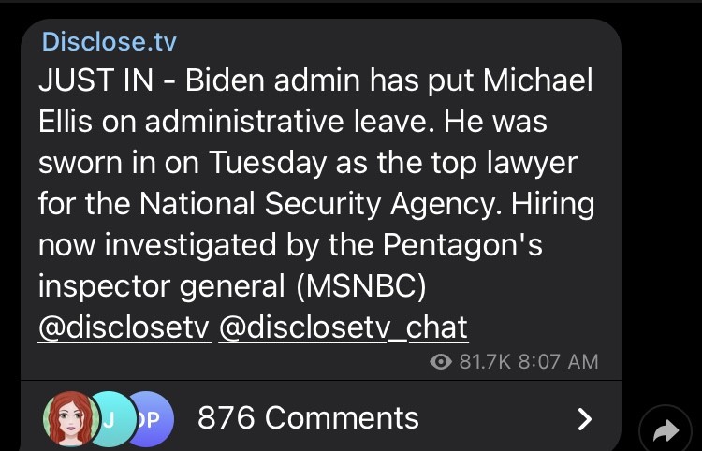Tap the (MSNBC) source text

coord(360,287)
